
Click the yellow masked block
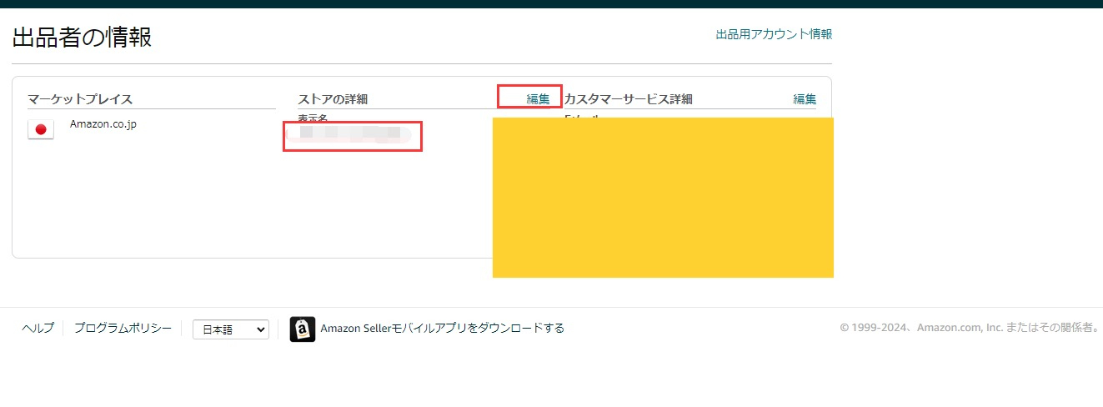point(663,198)
